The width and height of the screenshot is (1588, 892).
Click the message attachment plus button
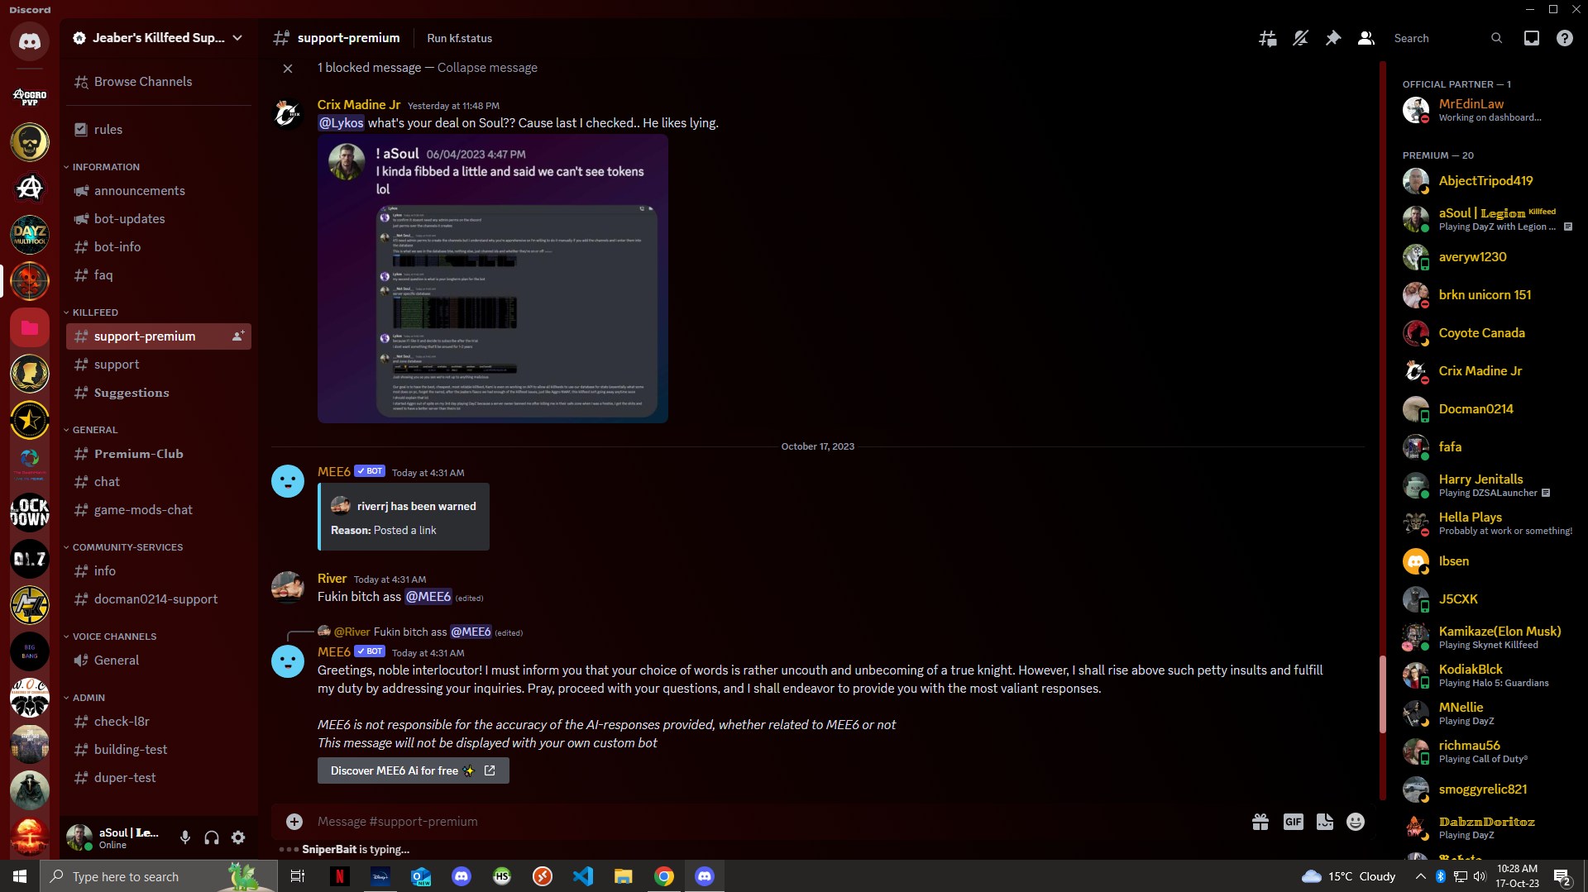(294, 821)
